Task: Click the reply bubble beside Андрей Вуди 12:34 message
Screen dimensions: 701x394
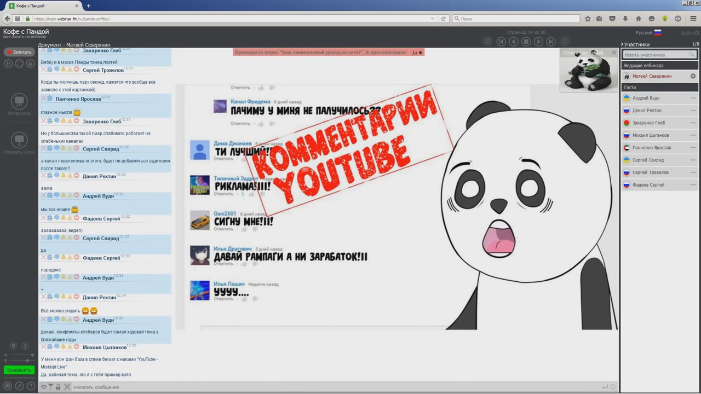Action: click(56, 320)
